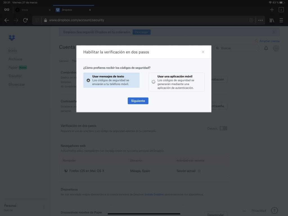Open Firefox hamburger menu
Viewport: 288px width, 216px height.
pyautogui.click(x=281, y=20)
